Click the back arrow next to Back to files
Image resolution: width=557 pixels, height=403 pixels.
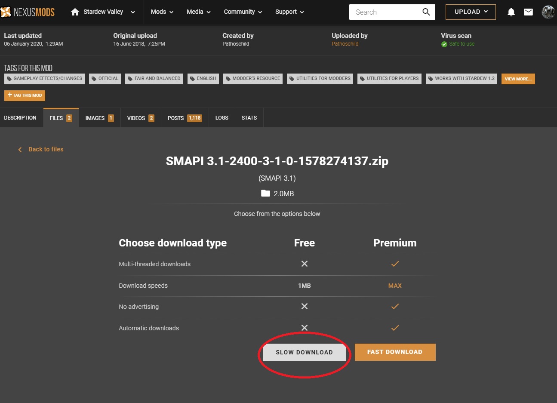[20, 150]
